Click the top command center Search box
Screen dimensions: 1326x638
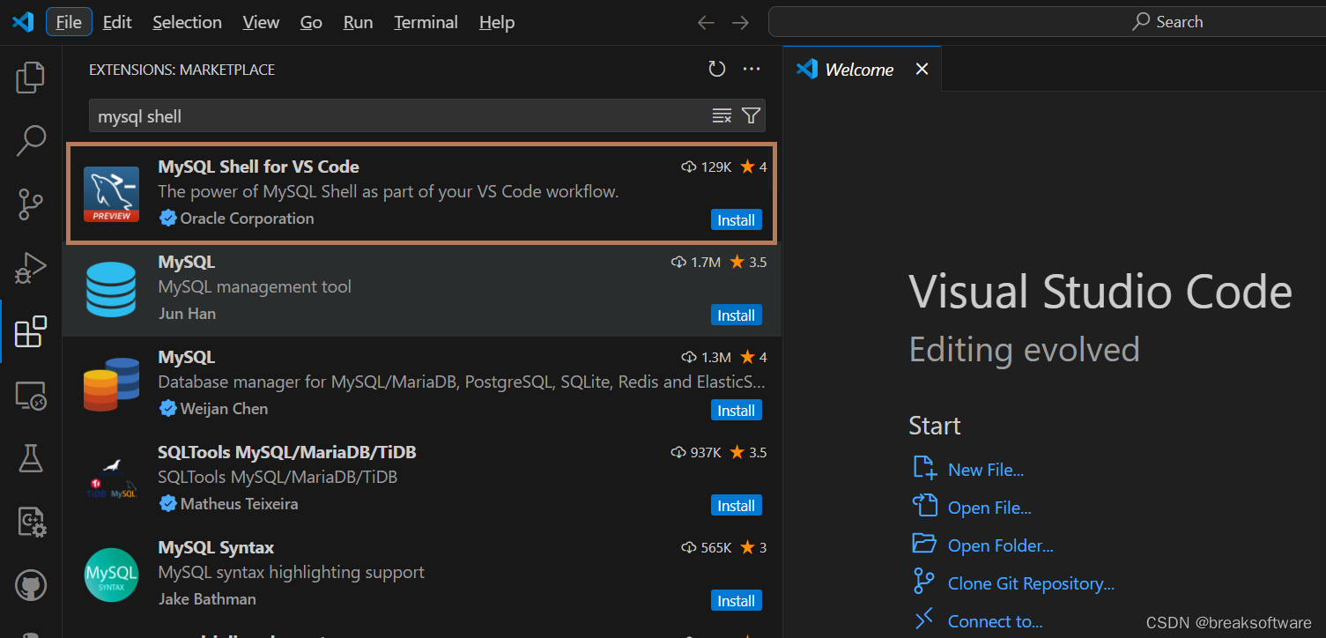[1047, 22]
